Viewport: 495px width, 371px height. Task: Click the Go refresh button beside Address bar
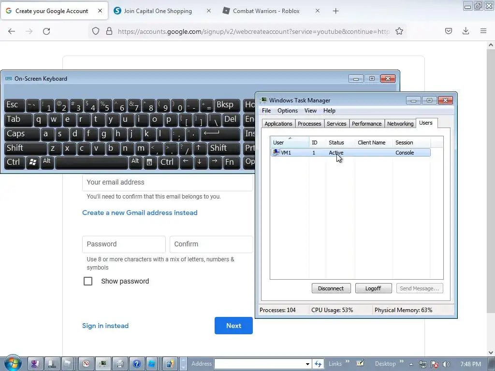click(x=318, y=364)
